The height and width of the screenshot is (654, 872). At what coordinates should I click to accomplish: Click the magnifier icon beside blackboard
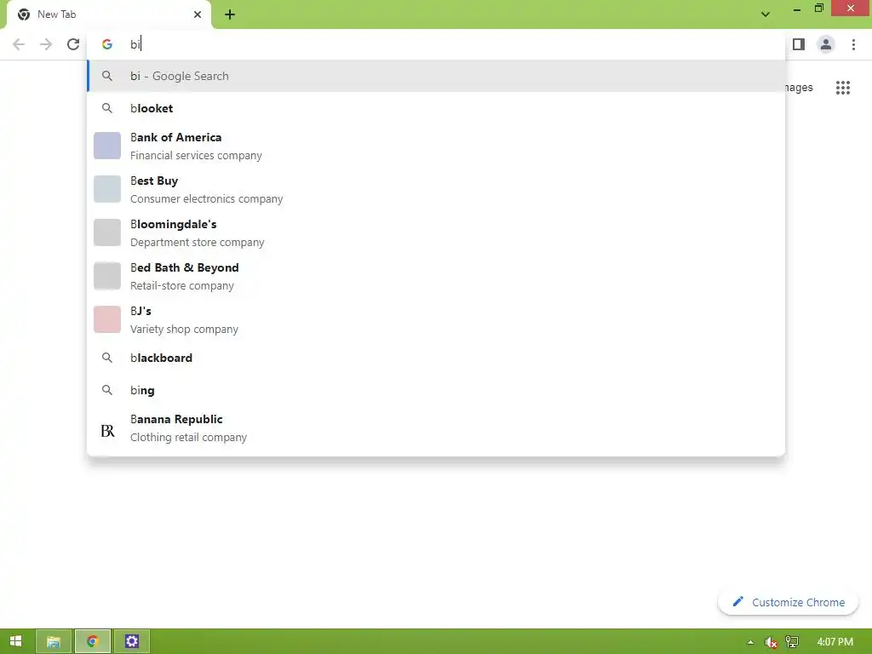coord(107,358)
